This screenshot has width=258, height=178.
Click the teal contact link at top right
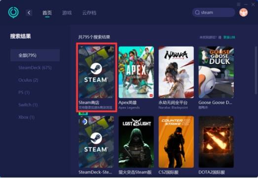click(x=229, y=37)
